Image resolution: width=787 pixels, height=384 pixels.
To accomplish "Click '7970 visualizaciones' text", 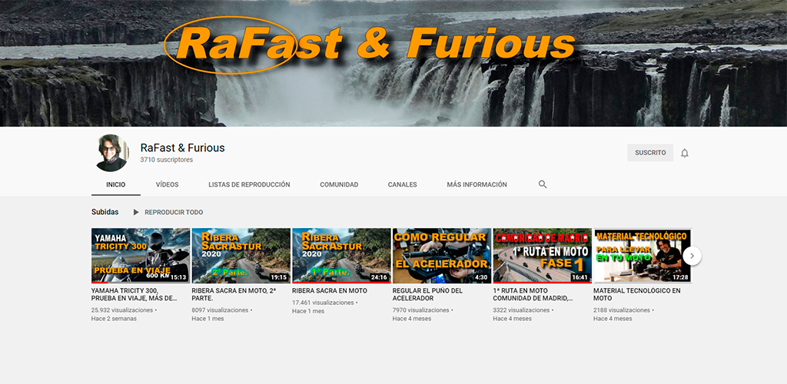I will (x=420, y=310).
